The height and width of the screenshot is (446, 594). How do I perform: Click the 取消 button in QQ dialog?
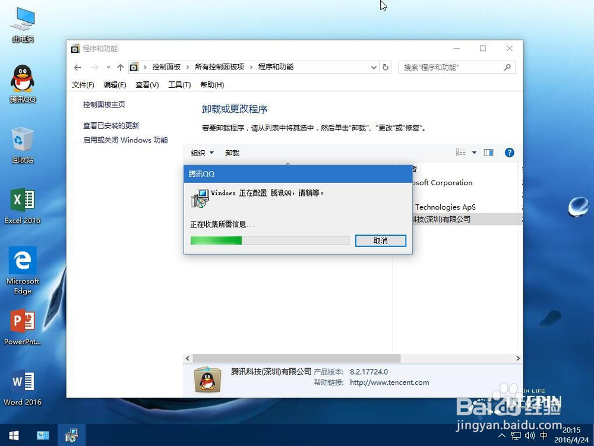coord(381,241)
